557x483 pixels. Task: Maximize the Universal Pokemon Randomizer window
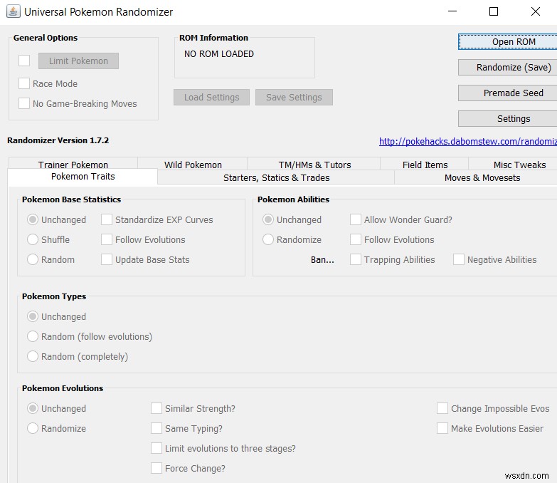coord(494,11)
